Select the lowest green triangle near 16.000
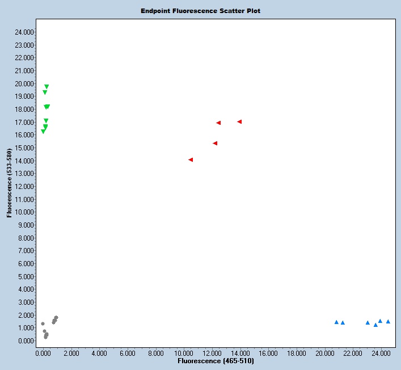401x370 pixels. pyautogui.click(x=43, y=132)
